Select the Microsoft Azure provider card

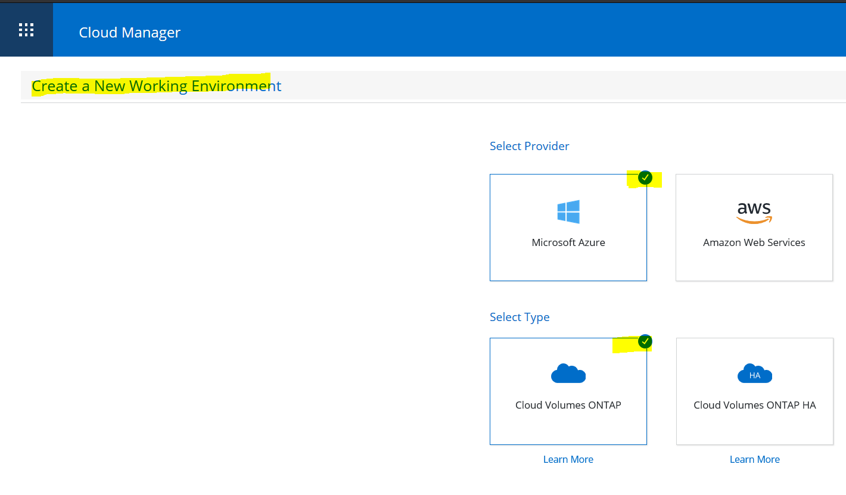568,228
